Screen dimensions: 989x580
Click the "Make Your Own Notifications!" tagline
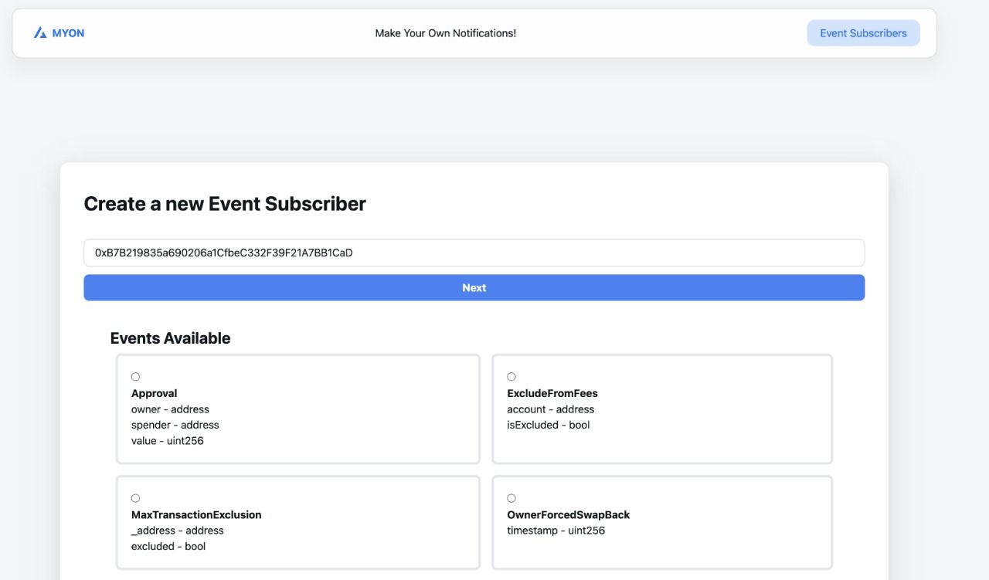tap(446, 33)
